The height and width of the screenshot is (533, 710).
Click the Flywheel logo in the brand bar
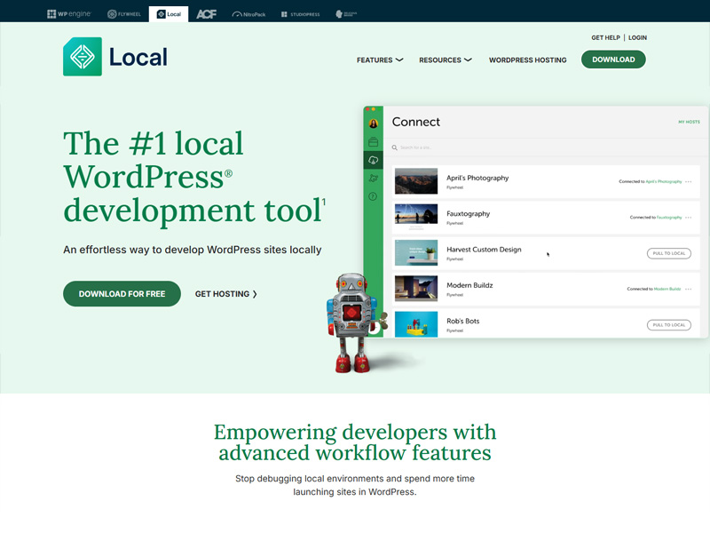pyautogui.click(x=123, y=13)
